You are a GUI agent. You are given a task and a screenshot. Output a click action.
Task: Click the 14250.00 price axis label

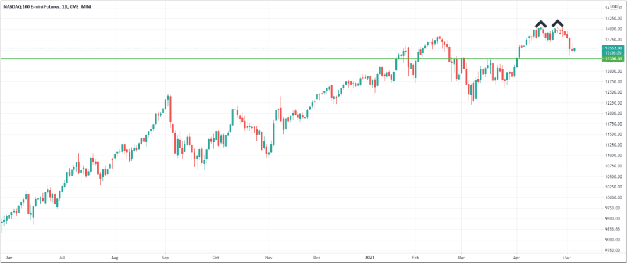613,19
